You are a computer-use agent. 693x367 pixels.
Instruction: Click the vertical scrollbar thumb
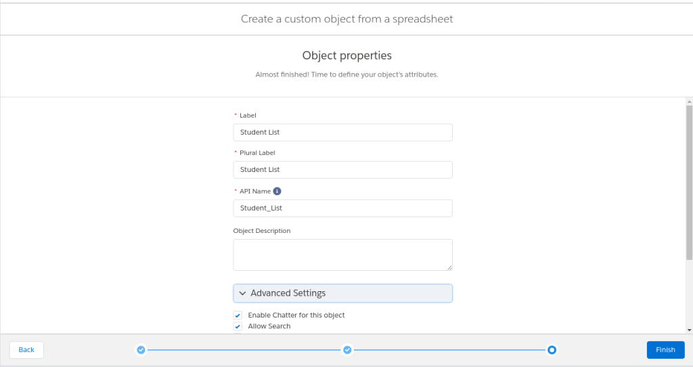(689, 181)
